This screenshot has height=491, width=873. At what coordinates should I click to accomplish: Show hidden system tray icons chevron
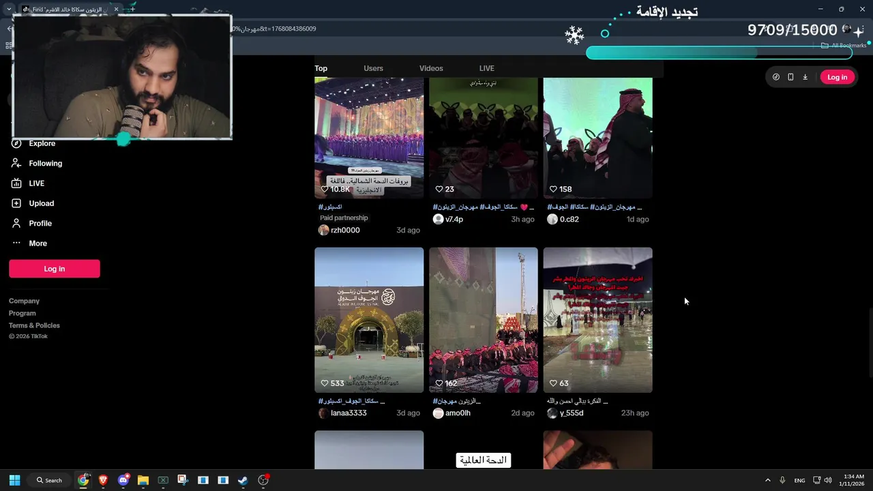point(767,480)
